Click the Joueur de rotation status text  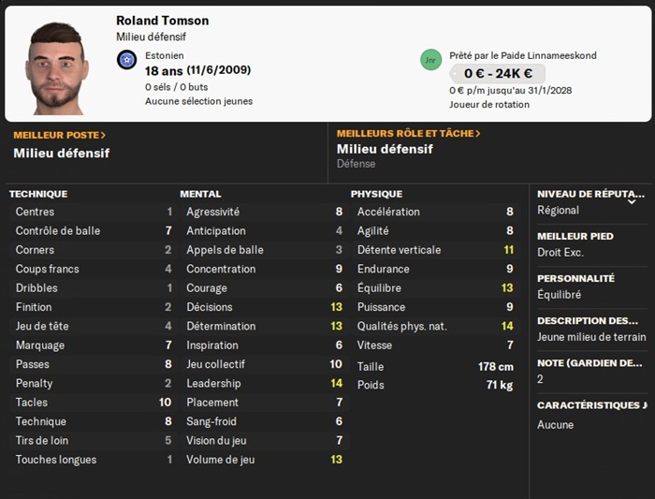489,104
